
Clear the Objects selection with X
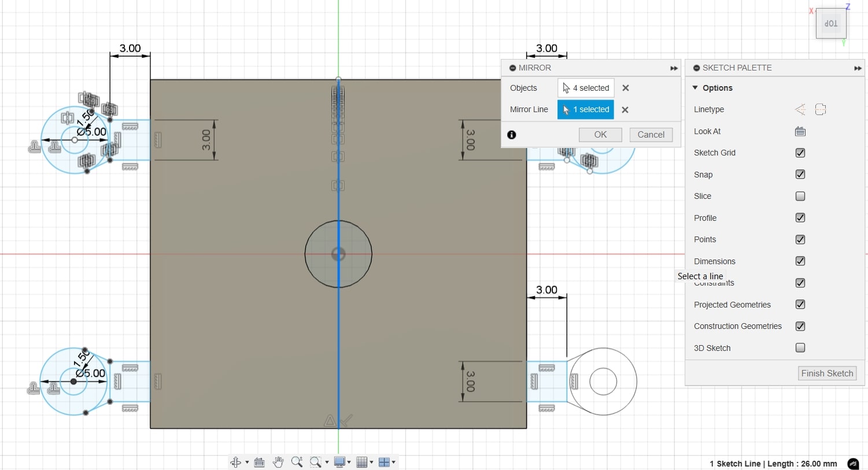[626, 88]
